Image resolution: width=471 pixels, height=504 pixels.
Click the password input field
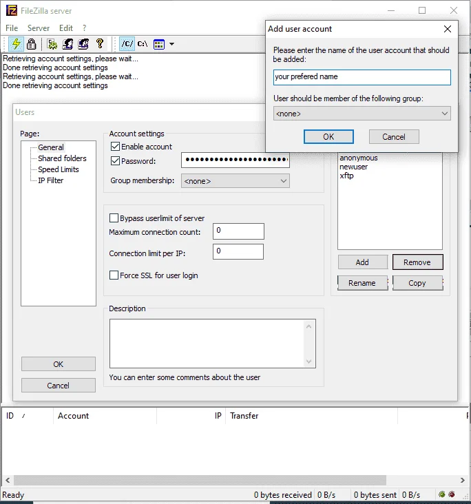235,160
